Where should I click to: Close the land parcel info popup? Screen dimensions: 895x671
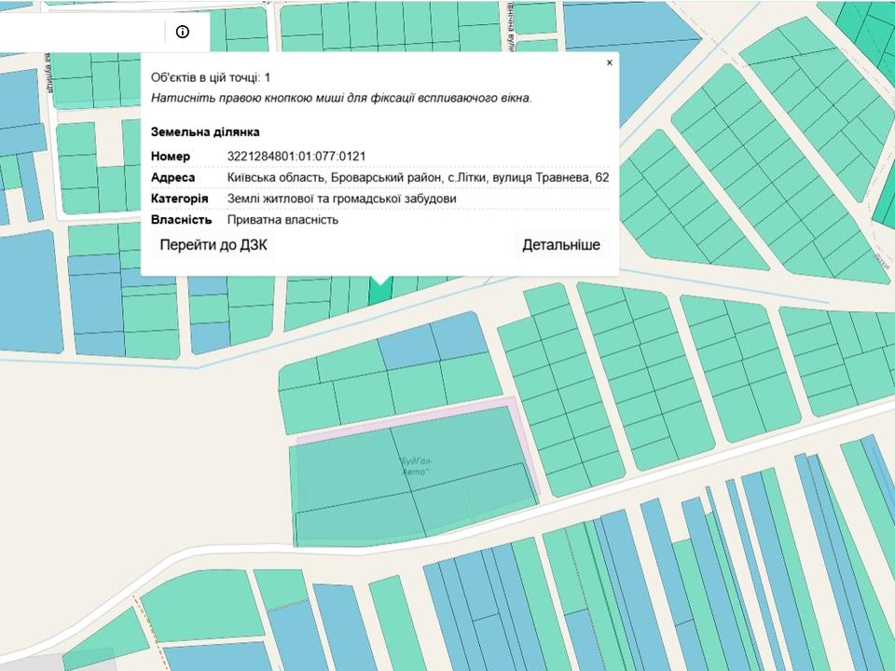[610, 63]
